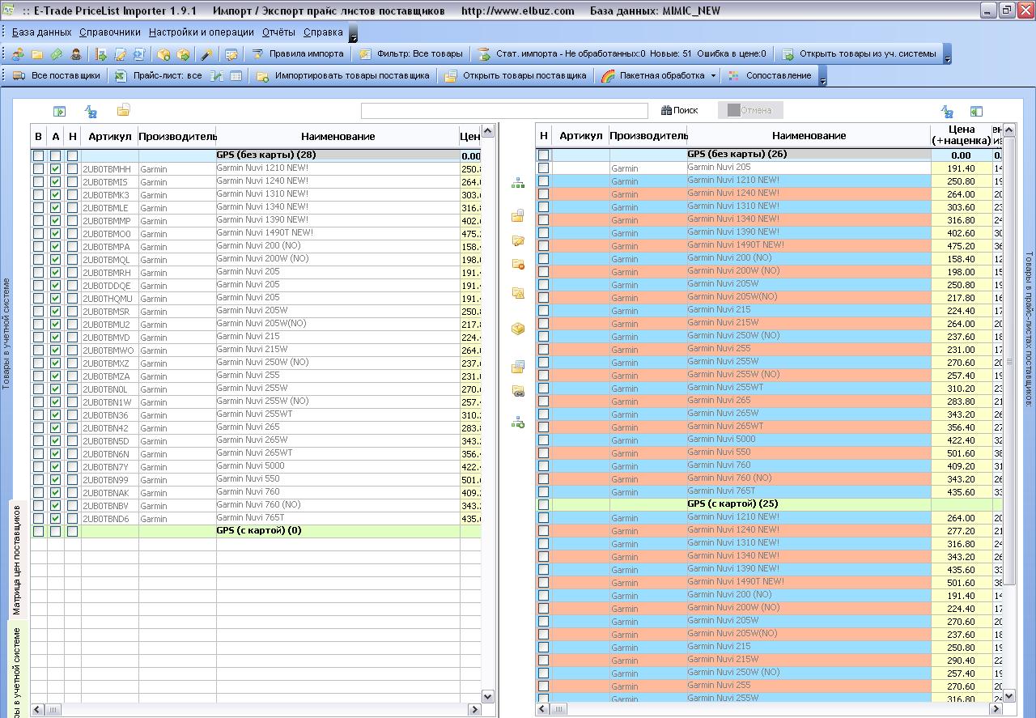1036x718 pixels.
Task: Click the two-users icon in the top toolbar
Action: (18, 54)
